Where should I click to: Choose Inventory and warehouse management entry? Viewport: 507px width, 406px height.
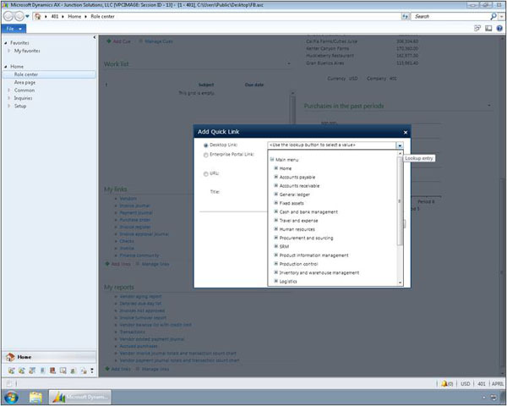coord(319,272)
